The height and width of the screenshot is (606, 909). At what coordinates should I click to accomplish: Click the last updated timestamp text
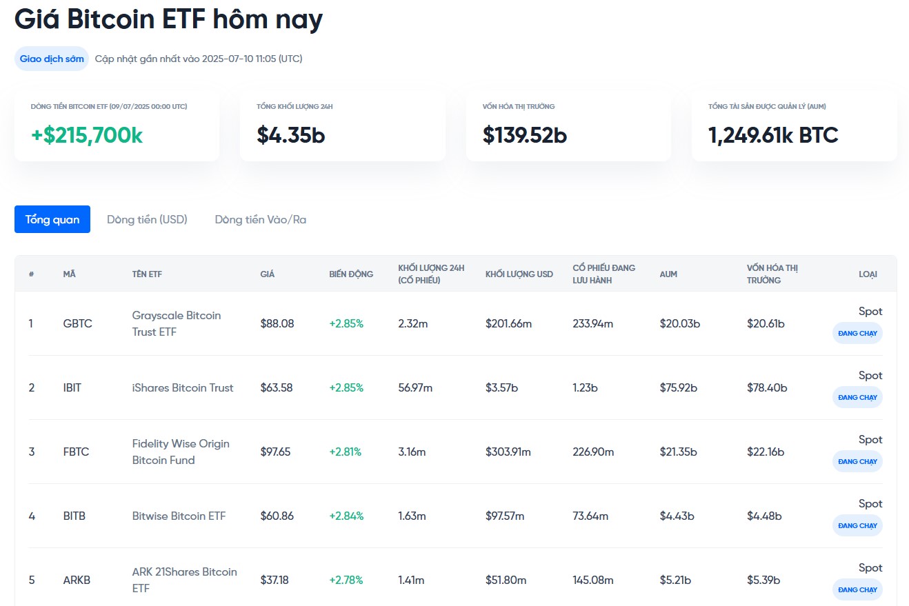[x=199, y=59]
